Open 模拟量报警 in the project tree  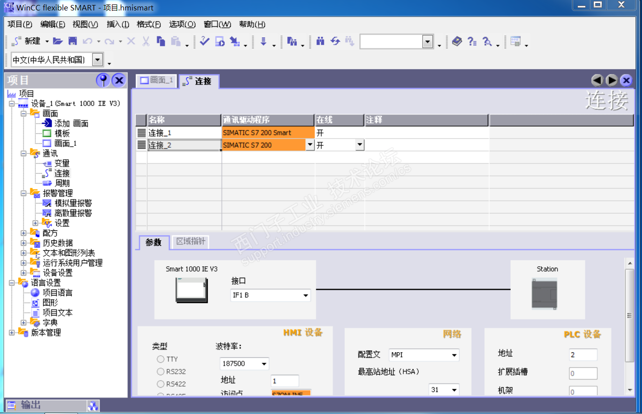pyautogui.click(x=73, y=203)
